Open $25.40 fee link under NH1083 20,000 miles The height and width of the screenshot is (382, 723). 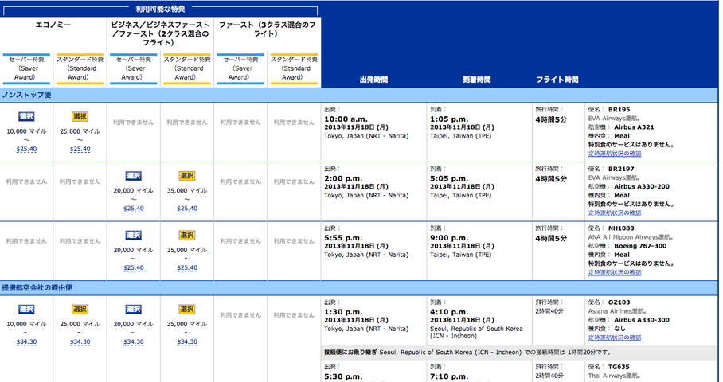[x=133, y=268]
